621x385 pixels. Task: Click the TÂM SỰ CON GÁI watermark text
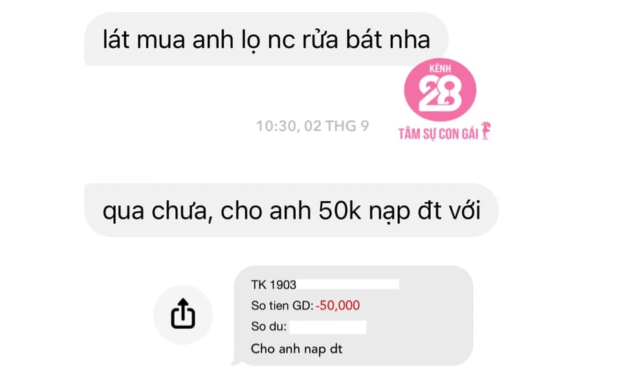(438, 134)
